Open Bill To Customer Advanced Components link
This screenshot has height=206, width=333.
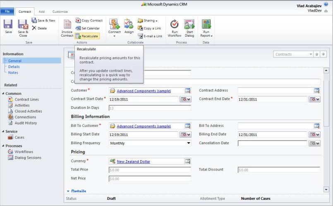(x=144, y=126)
